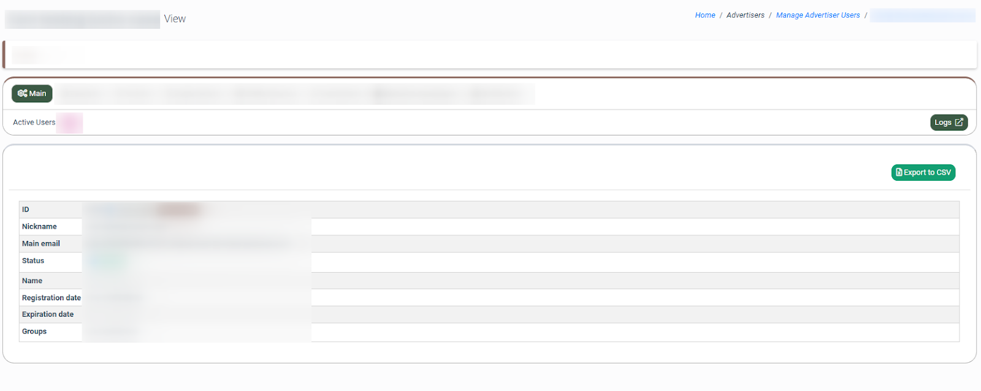Click the Expiration date row label
Image resolution: width=981 pixels, height=391 pixels.
[x=48, y=314]
